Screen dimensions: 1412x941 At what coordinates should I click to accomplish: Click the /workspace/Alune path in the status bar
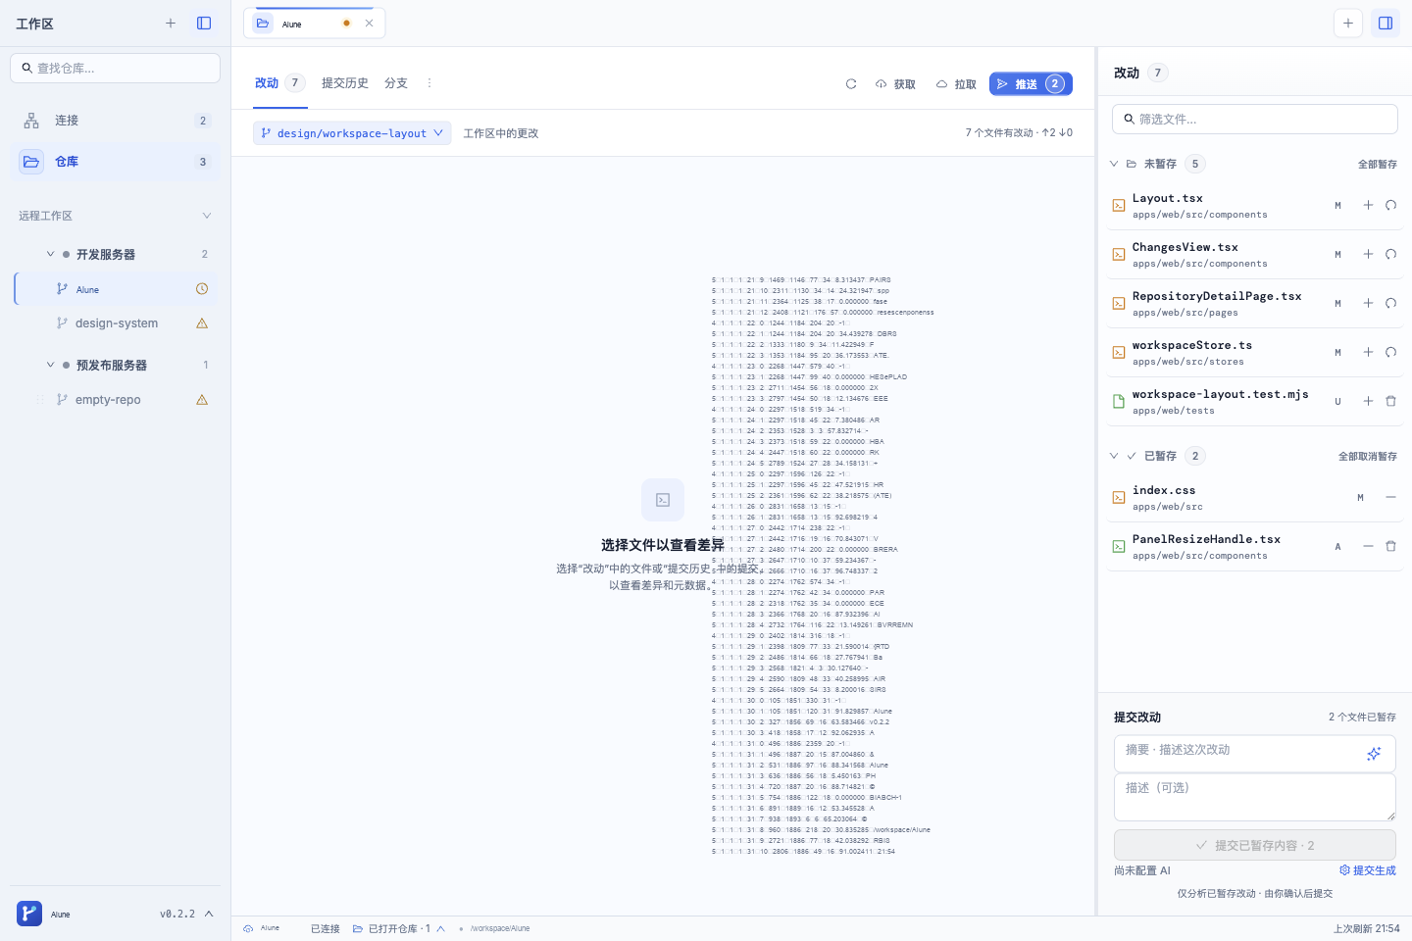500,928
